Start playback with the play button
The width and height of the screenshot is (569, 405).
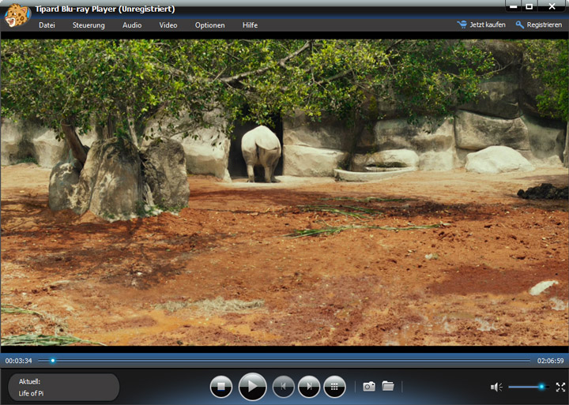[x=253, y=387]
